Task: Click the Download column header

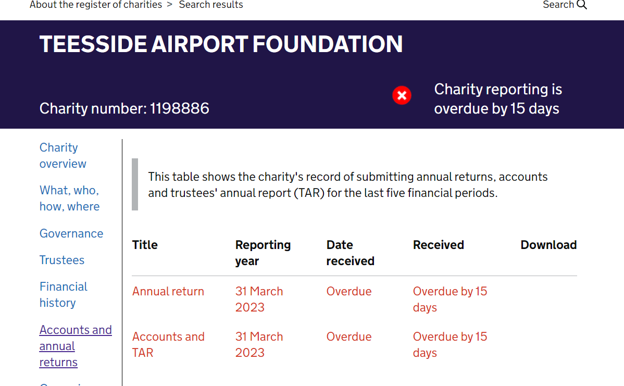Action: pos(548,245)
